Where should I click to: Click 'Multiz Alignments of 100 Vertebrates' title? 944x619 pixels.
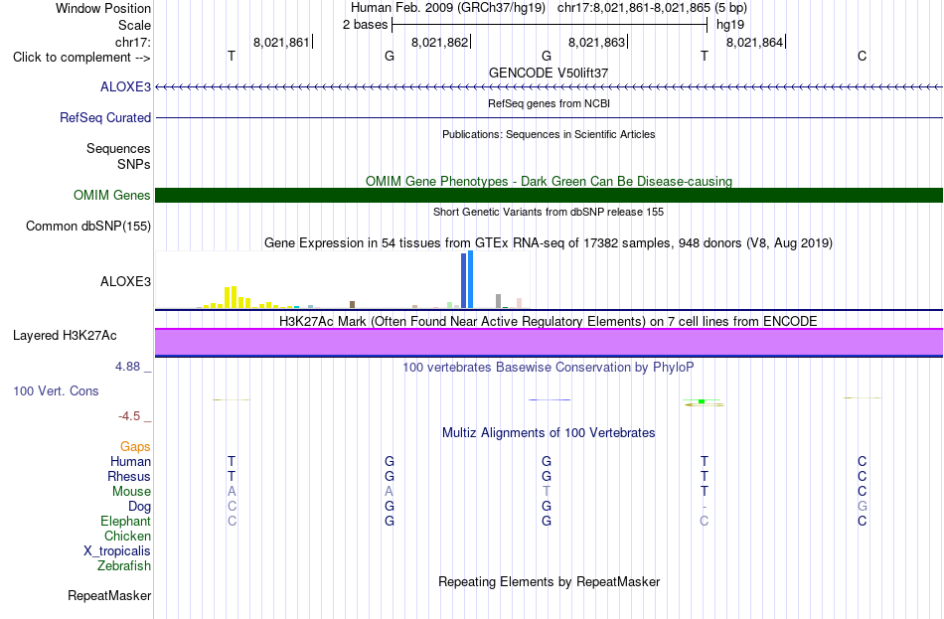(x=549, y=433)
